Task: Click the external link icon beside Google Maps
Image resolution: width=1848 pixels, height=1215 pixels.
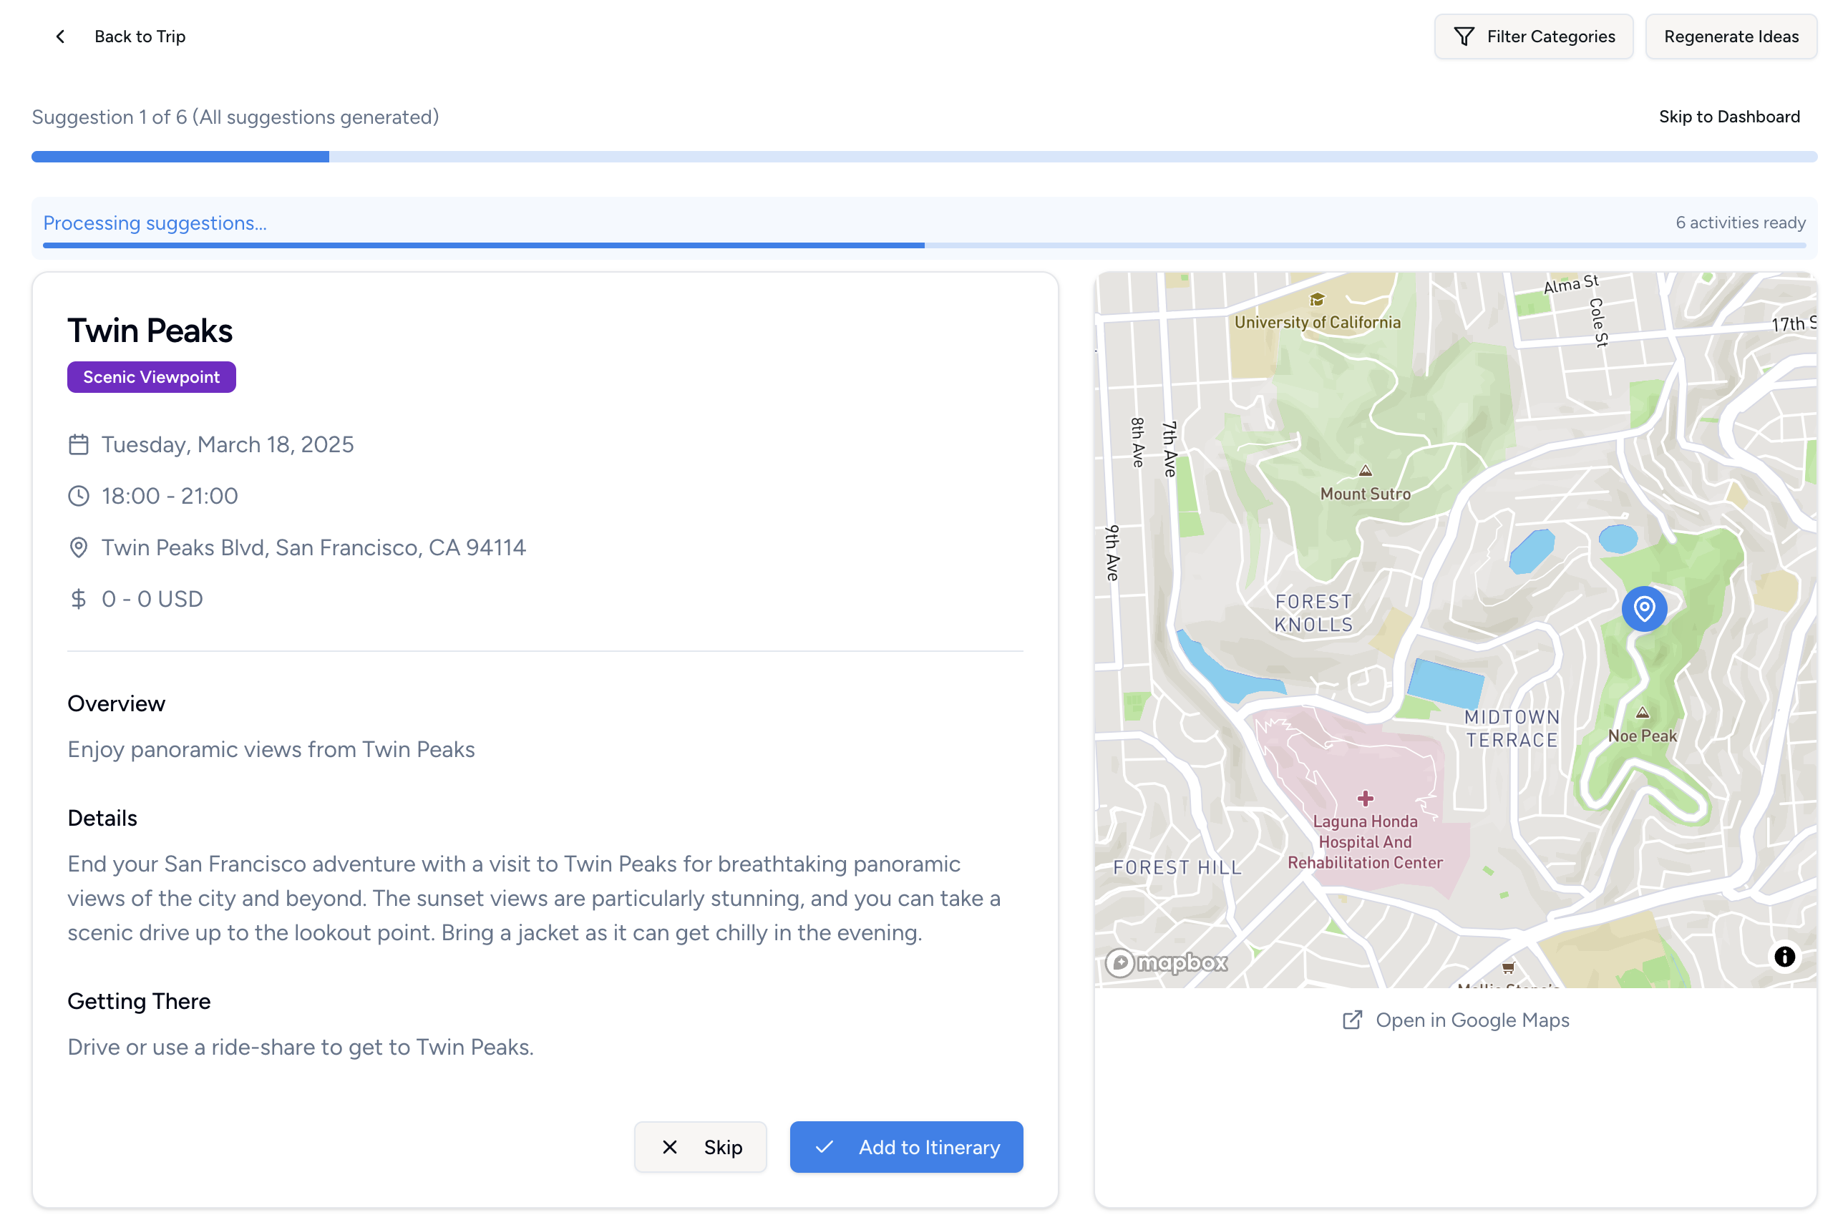Action: click(x=1352, y=1020)
